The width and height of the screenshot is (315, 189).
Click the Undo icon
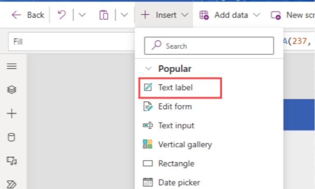pos(62,15)
